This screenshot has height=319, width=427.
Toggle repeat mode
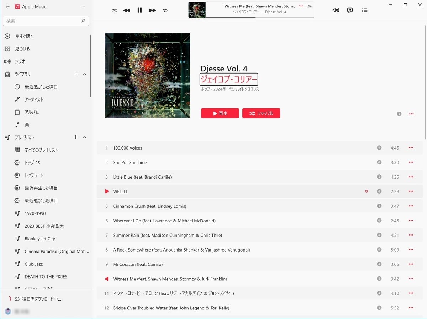165,10
